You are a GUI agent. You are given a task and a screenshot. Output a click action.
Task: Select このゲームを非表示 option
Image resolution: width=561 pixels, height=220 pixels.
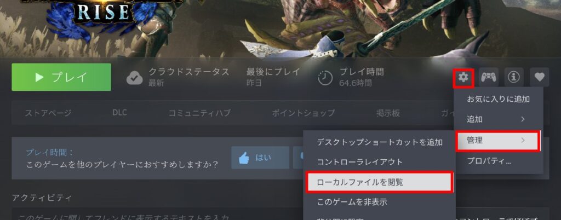[x=380, y=202]
